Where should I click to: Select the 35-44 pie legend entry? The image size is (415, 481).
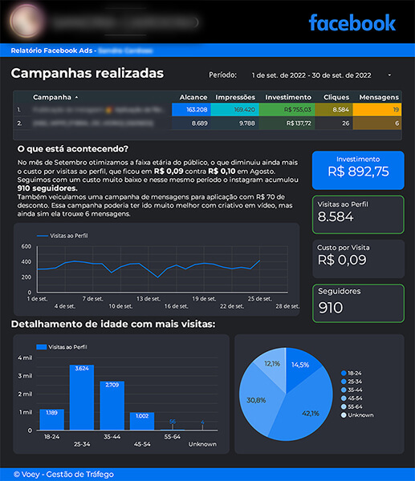tap(352, 390)
